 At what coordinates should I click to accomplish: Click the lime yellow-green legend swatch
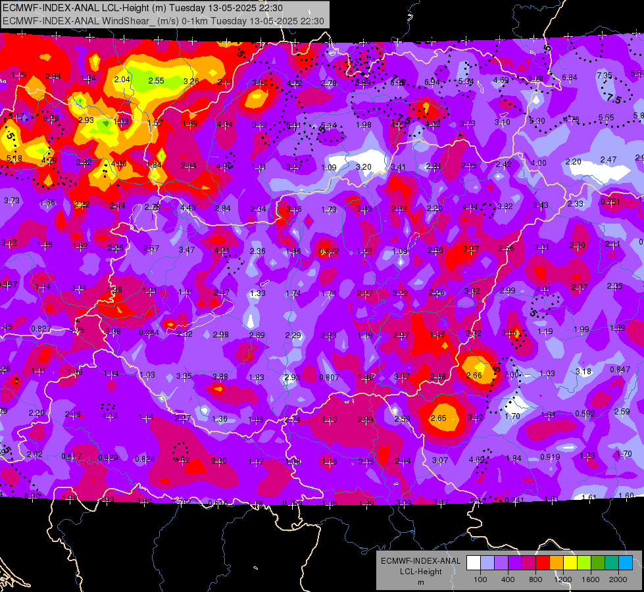pyautogui.click(x=584, y=562)
